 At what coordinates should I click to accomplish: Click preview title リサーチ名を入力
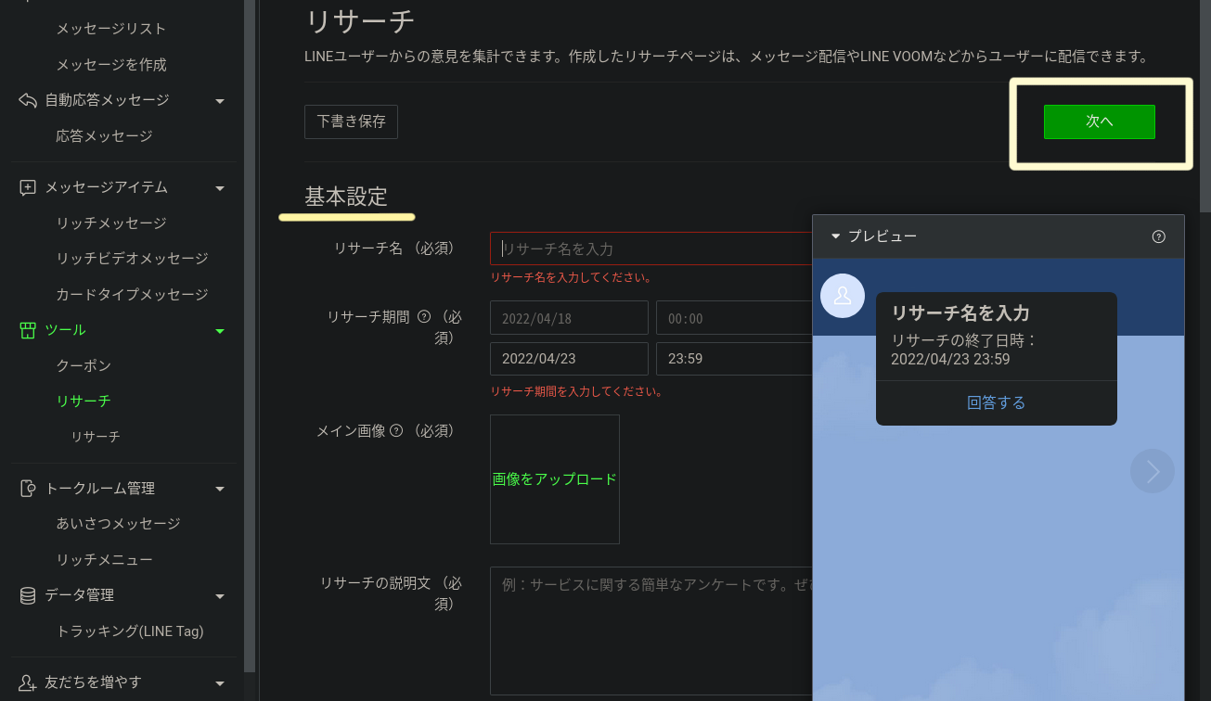tap(960, 312)
